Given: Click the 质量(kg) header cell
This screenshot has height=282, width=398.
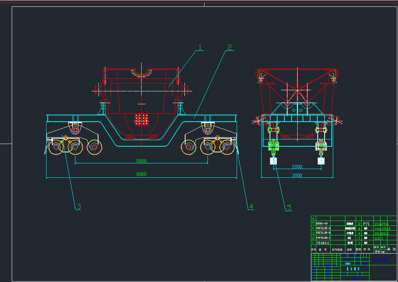Looking at the screenshot, I should click(x=380, y=252).
